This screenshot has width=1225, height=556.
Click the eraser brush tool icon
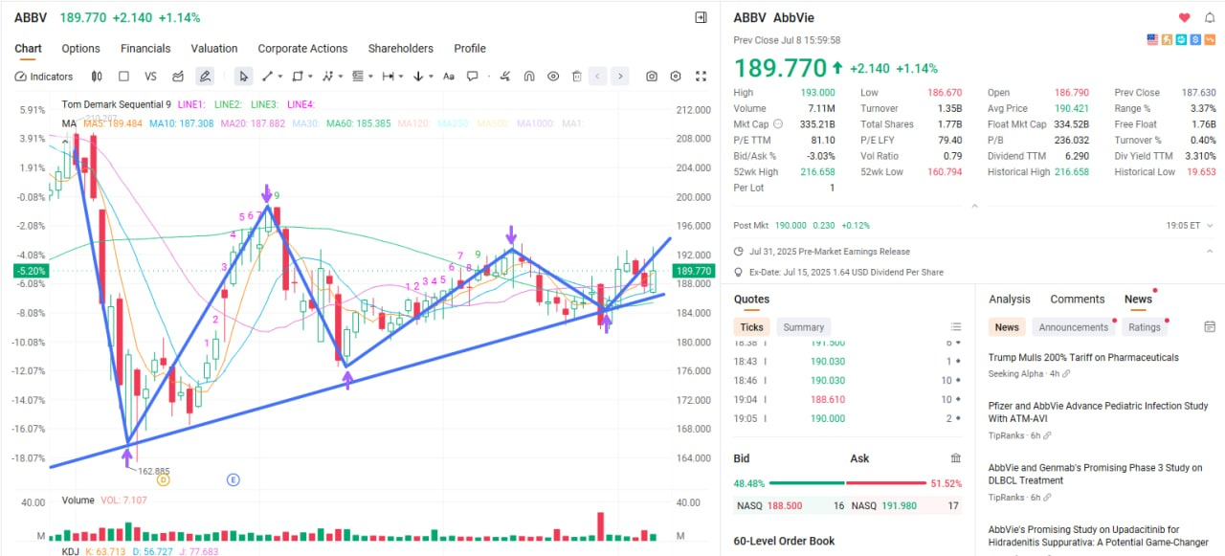point(503,77)
